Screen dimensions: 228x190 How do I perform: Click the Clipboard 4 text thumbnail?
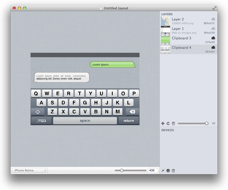tap(166, 49)
